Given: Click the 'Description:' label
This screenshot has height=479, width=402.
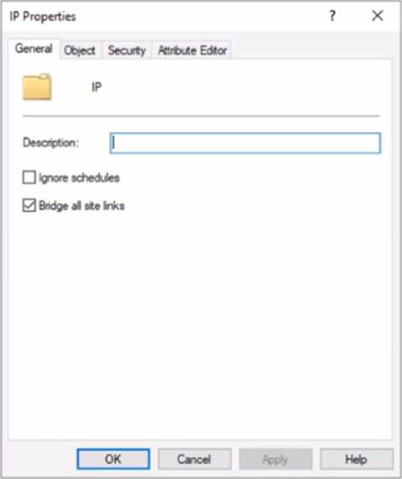Looking at the screenshot, I should pos(51,143).
